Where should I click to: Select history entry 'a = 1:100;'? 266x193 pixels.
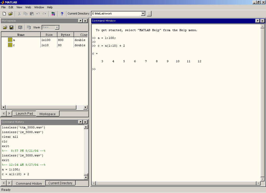11,169
